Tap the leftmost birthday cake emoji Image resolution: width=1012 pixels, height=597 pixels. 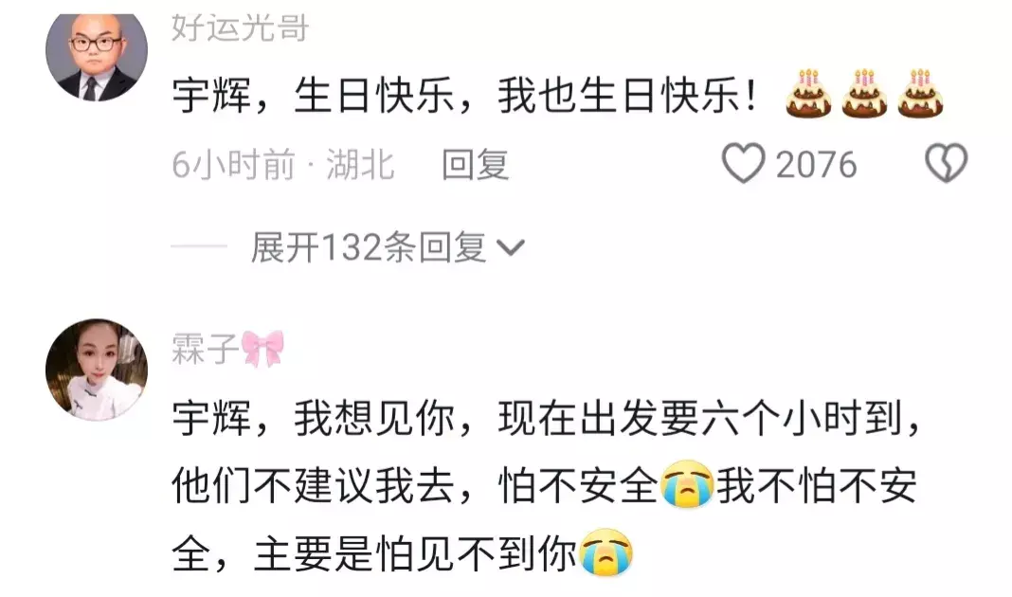(x=808, y=94)
